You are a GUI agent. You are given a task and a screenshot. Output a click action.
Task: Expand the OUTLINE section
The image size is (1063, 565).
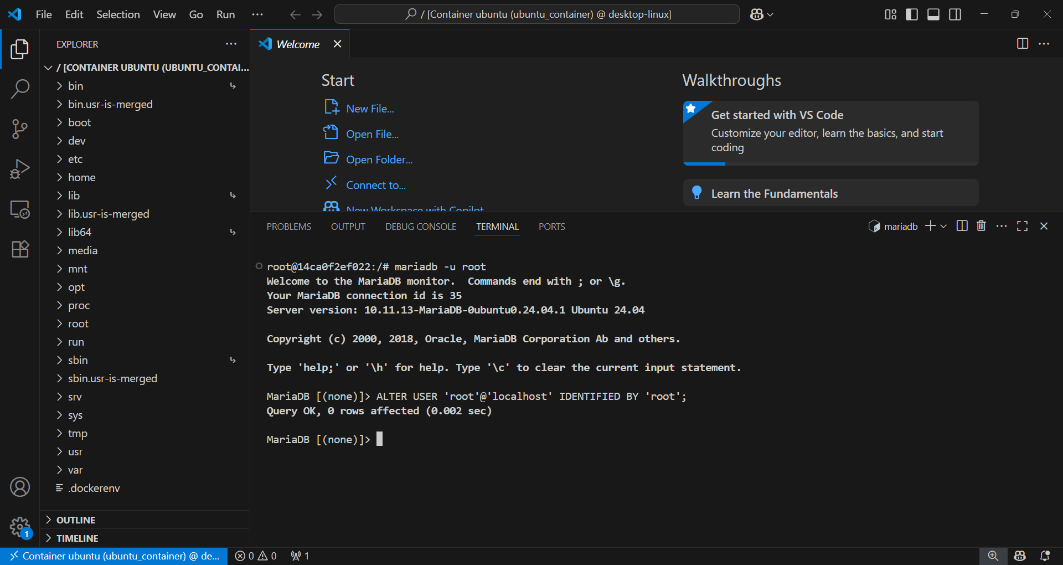click(x=76, y=520)
